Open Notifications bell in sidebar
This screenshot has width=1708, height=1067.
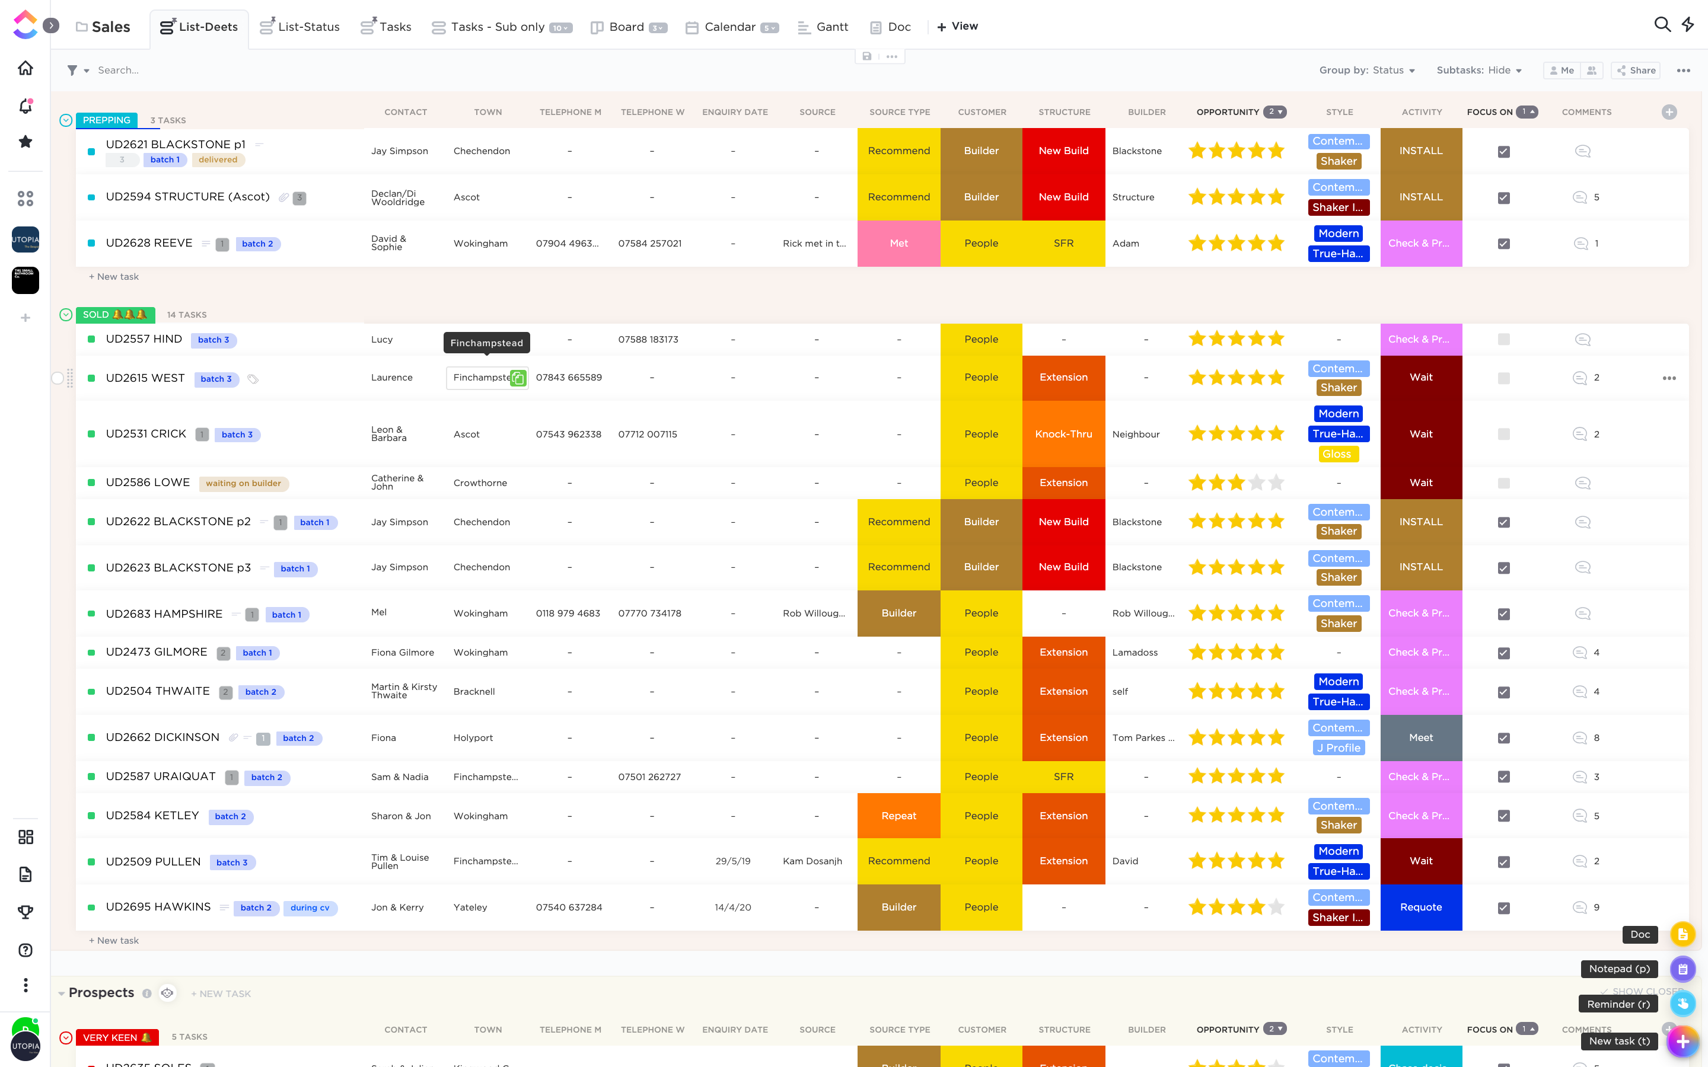tap(26, 106)
